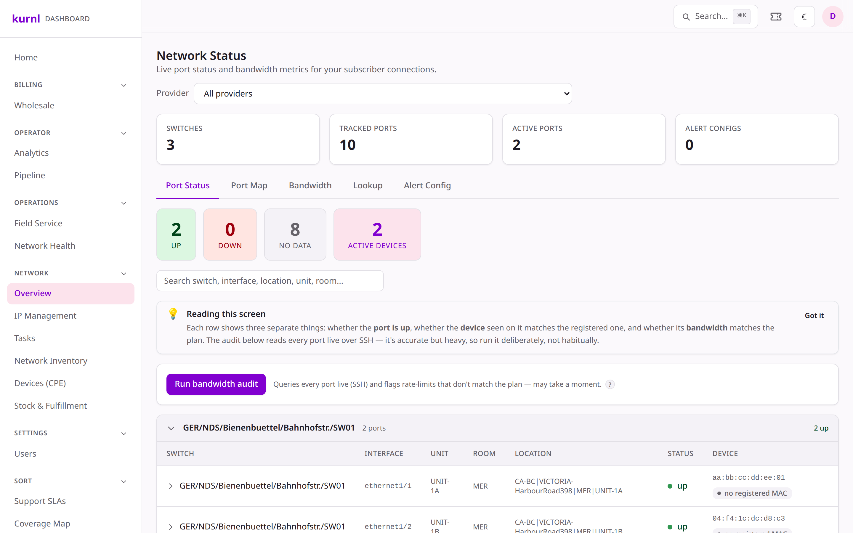853x533 pixels.
Task: Filter ports by the DOWN card
Action: pos(230,235)
